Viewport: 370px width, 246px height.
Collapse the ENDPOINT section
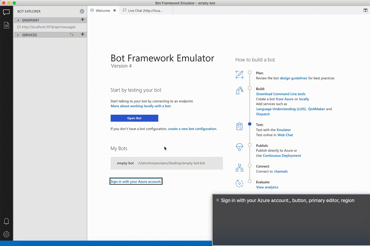click(x=18, y=20)
